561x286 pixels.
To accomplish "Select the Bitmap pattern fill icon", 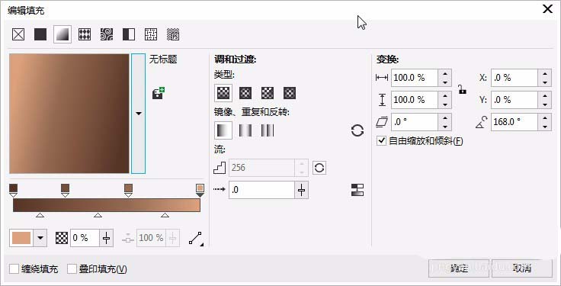I will [x=107, y=34].
